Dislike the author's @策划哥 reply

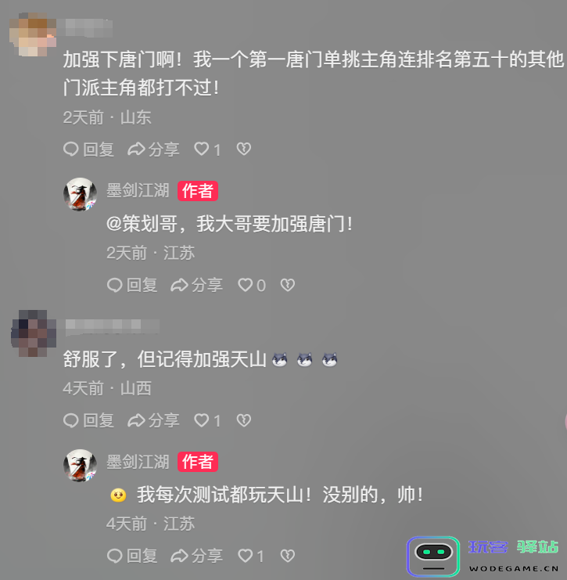[x=288, y=285]
